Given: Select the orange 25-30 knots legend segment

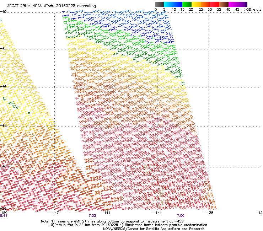Looking at the screenshot, I should (205, 4).
